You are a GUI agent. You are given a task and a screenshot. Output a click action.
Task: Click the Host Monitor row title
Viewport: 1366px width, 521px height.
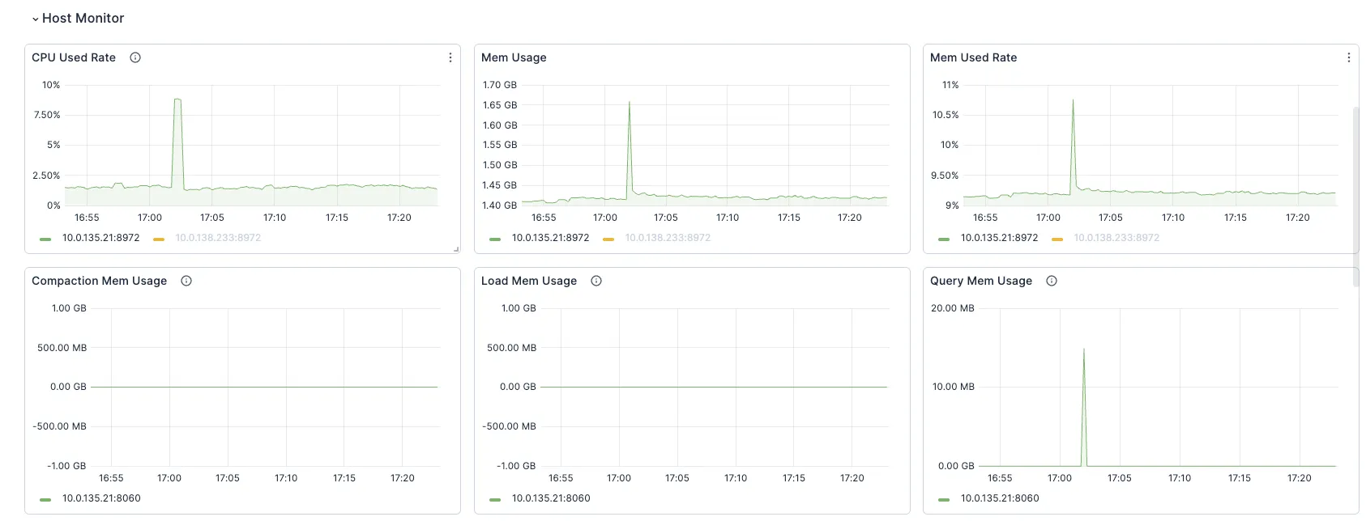(x=83, y=19)
